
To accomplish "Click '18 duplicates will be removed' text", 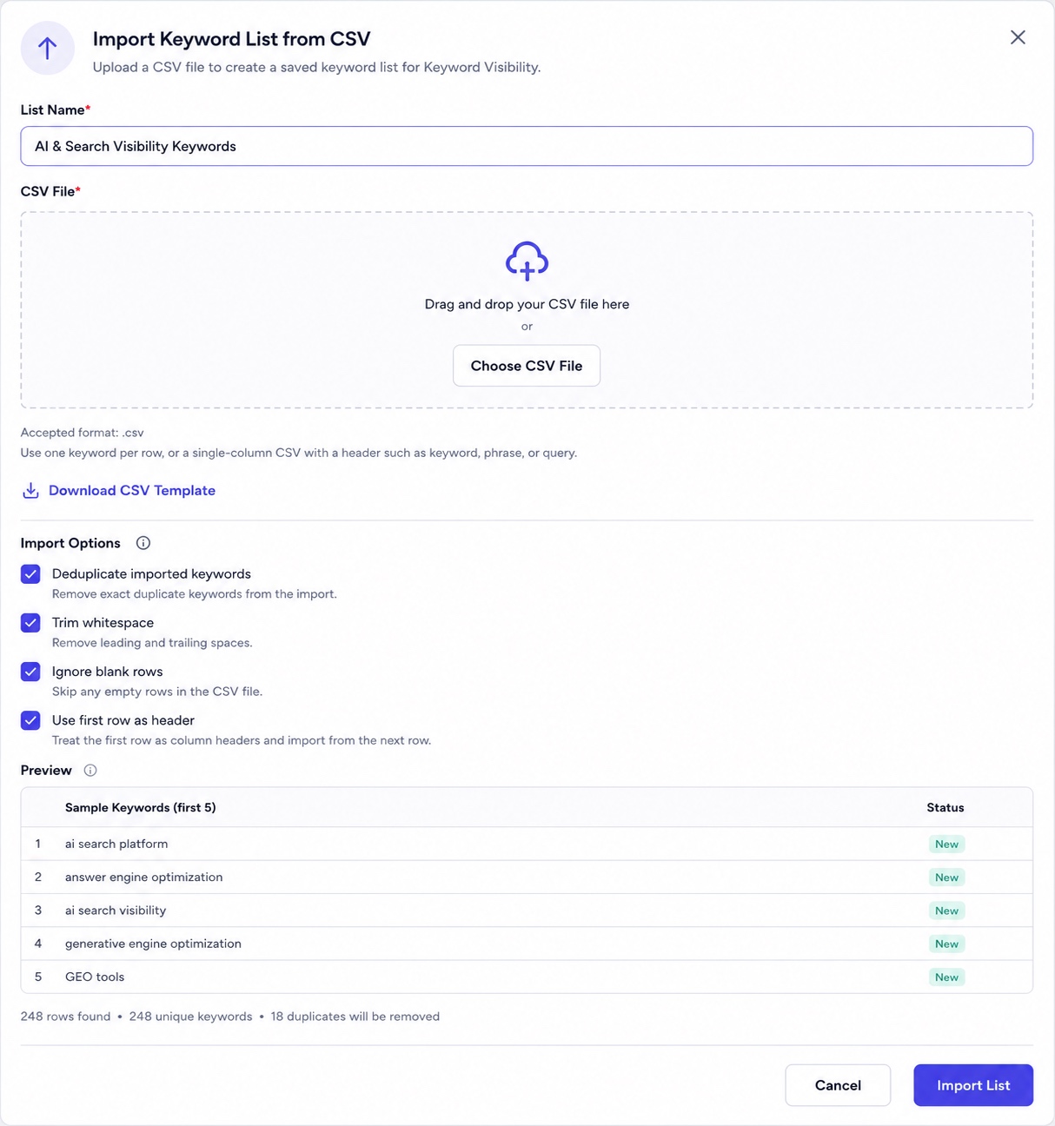I will coord(355,1017).
